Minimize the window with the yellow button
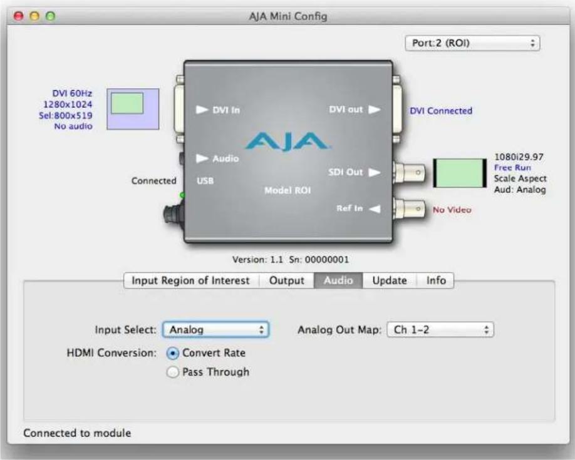This screenshot has width=575, height=460. [x=35, y=16]
